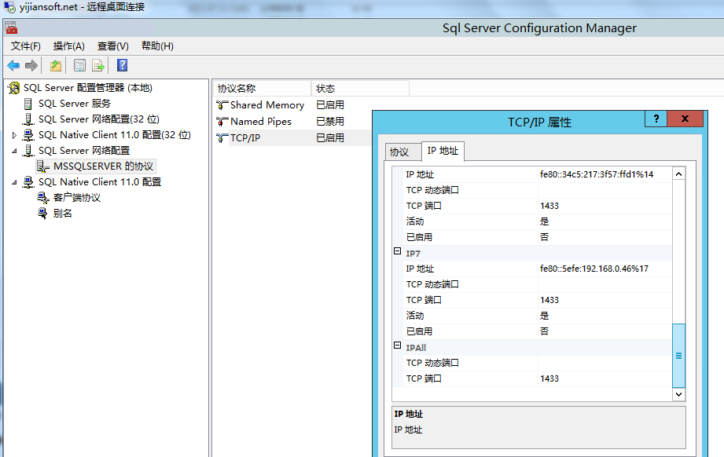Image resolution: width=724 pixels, height=457 pixels.
Task: Collapse the SQL Native Client 11.0 配置 node
Action: [14, 182]
